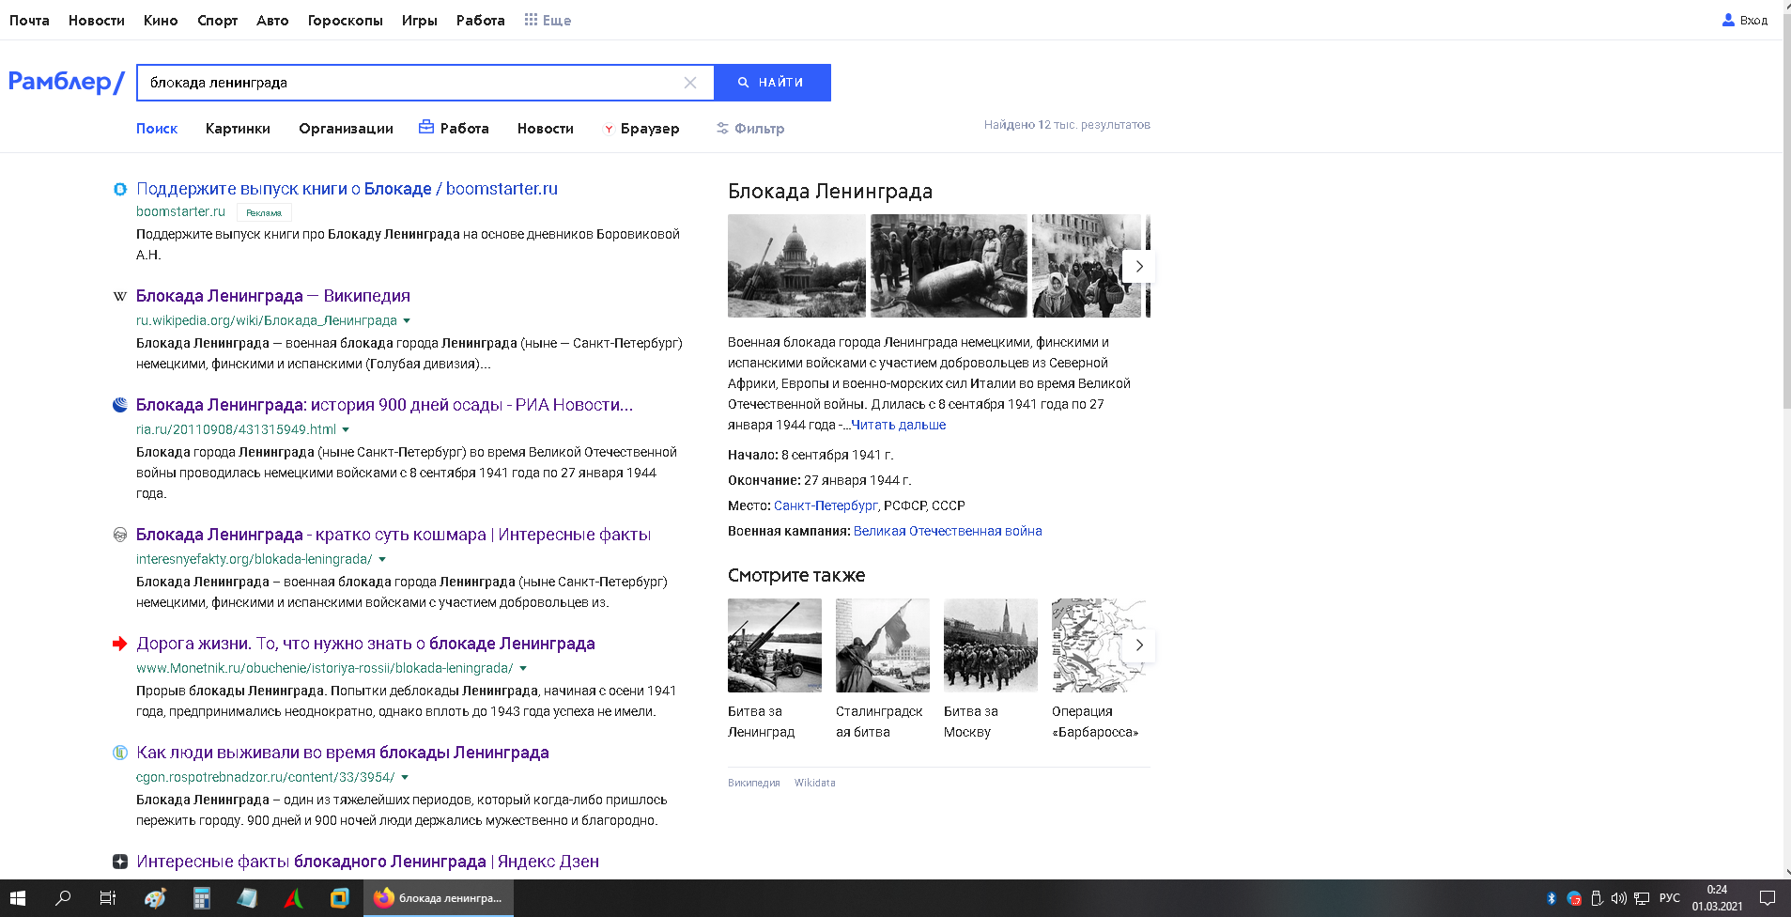Open the Filter options icon
This screenshot has height=917, width=1791.
722,129
